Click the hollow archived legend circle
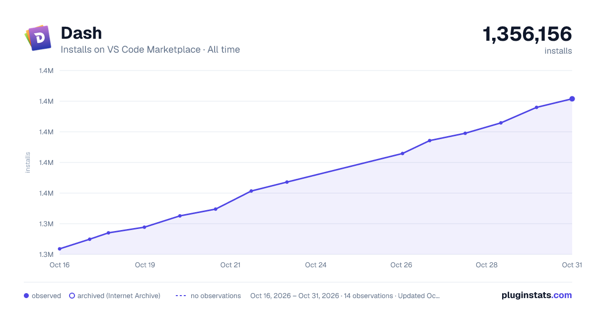596x313 pixels. pyautogui.click(x=72, y=296)
